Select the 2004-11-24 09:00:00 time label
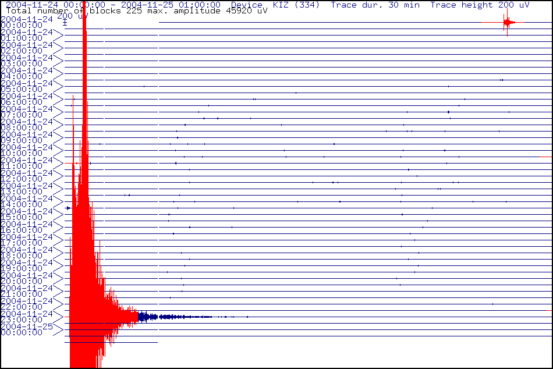The height and width of the screenshot is (369, 553). tap(27, 137)
